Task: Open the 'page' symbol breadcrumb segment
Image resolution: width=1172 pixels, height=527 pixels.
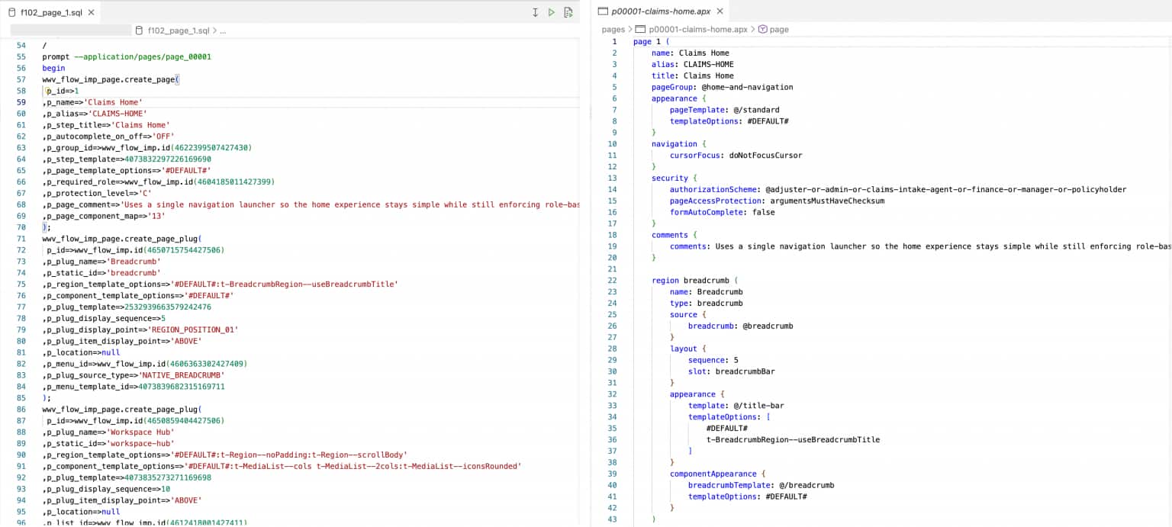Action: point(779,29)
